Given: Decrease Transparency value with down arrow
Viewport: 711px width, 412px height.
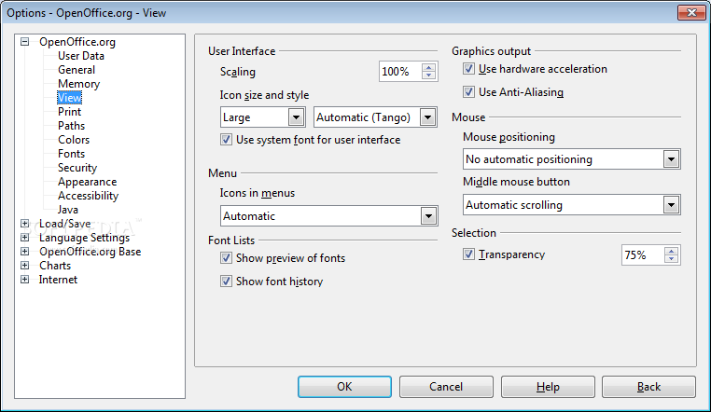Looking at the screenshot, I should [671, 259].
